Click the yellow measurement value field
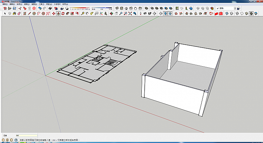The image size is (263, 143). click(x=27, y=135)
